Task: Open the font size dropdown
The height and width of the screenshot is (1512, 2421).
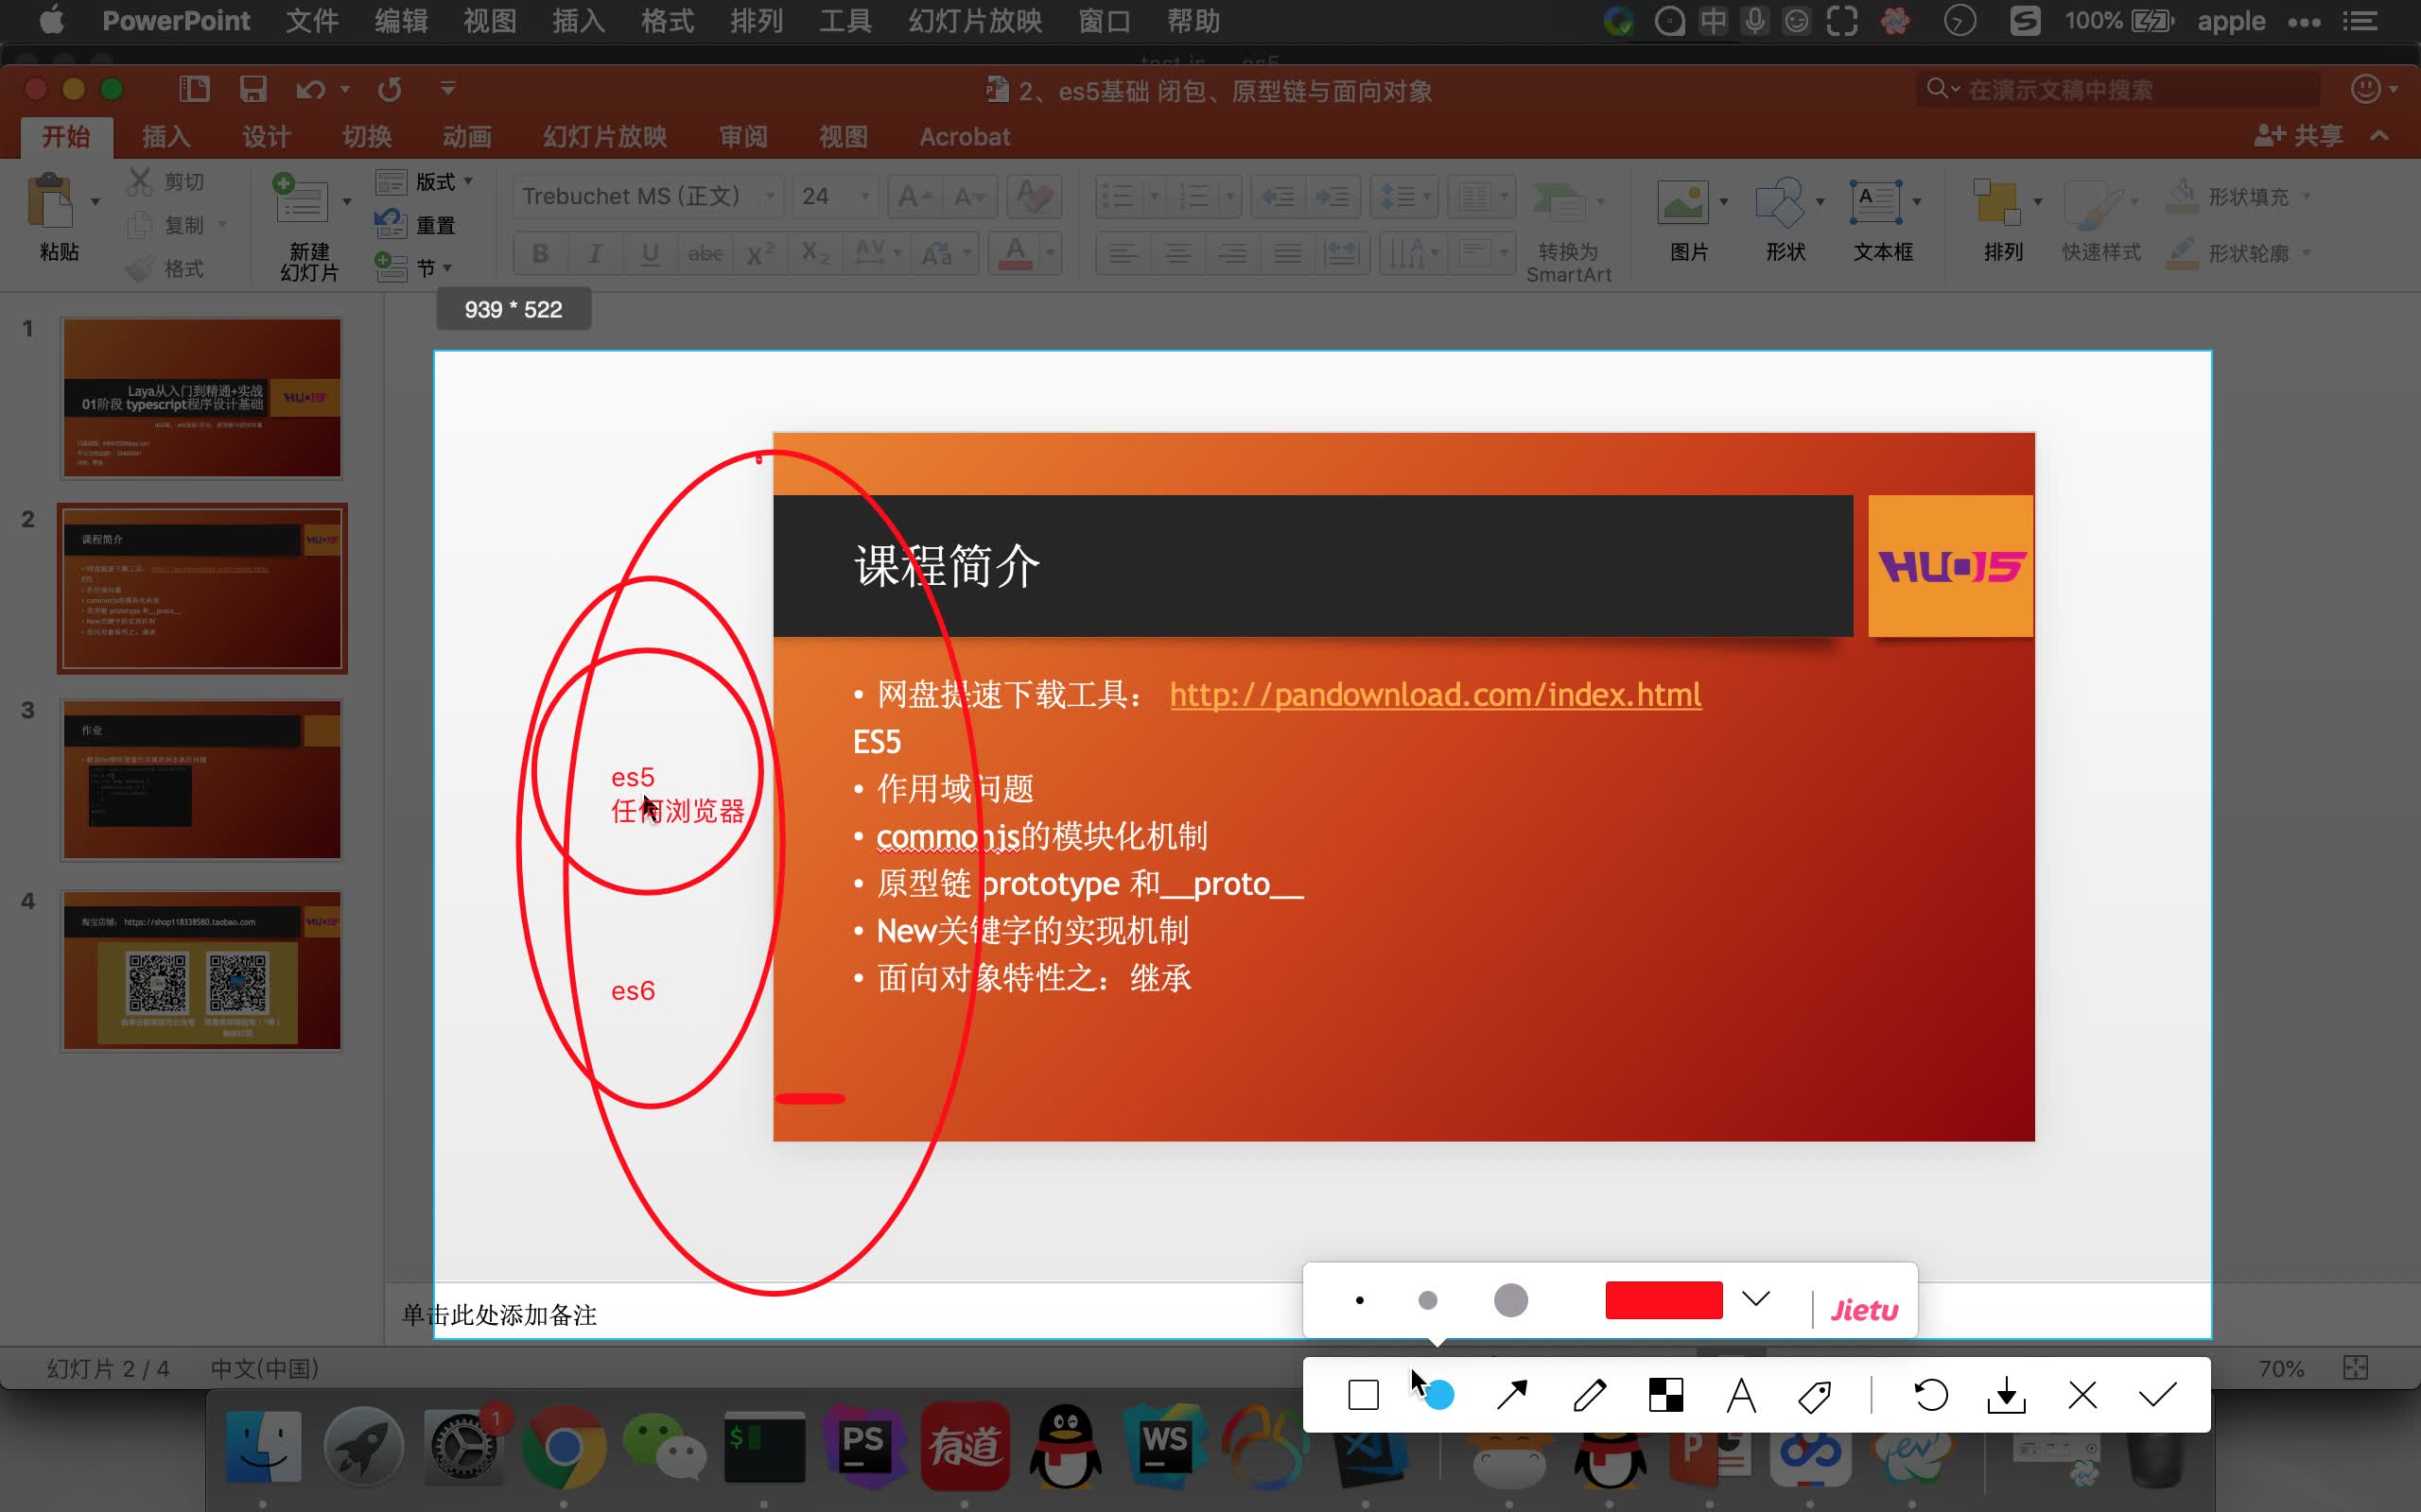Action: pyautogui.click(x=862, y=196)
